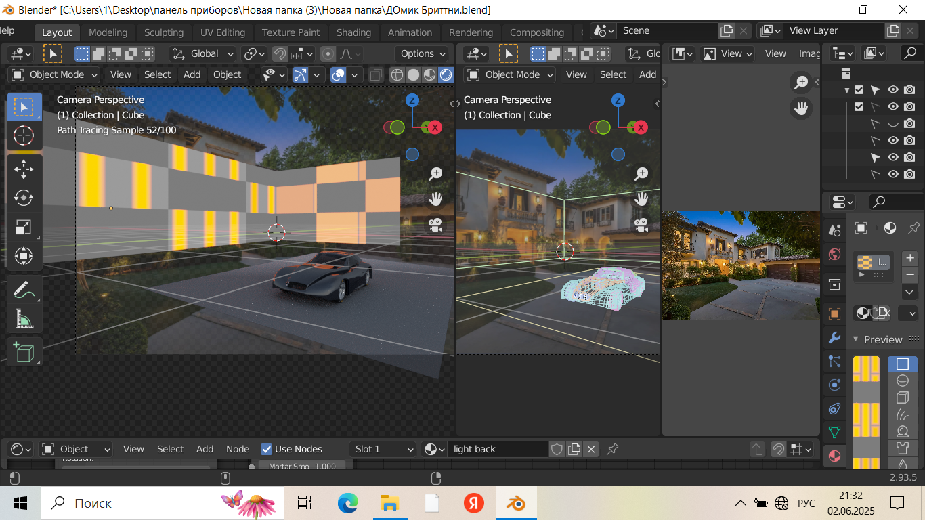The image size is (925, 520).
Task: Open the Modifier properties wrench tab
Action: [x=834, y=337]
